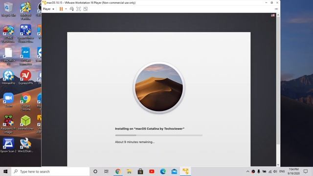Select the HitmanPro desktop icon
Viewport: 313px width, 176px height.
tap(8, 77)
